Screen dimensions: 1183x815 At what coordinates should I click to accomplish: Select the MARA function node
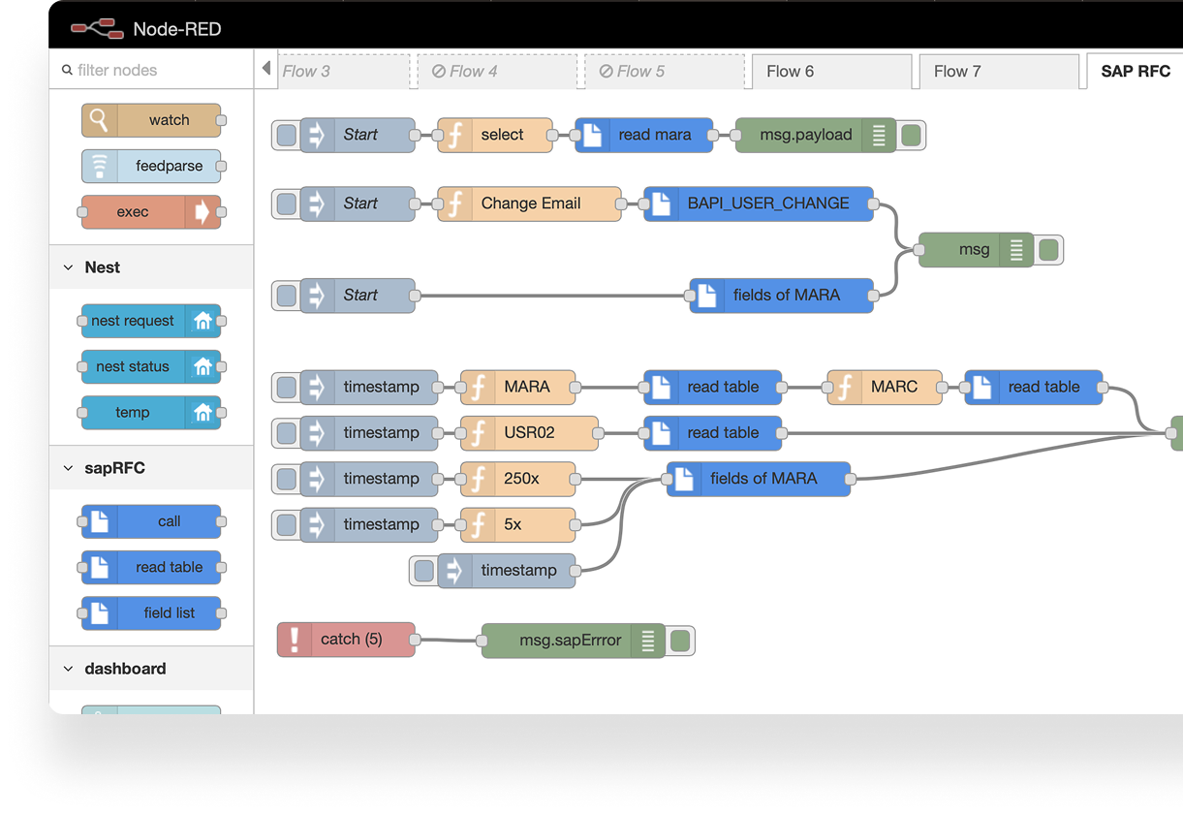[517, 387]
